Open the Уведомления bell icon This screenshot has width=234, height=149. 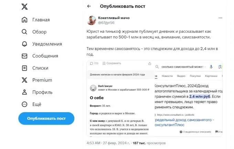[24, 44]
